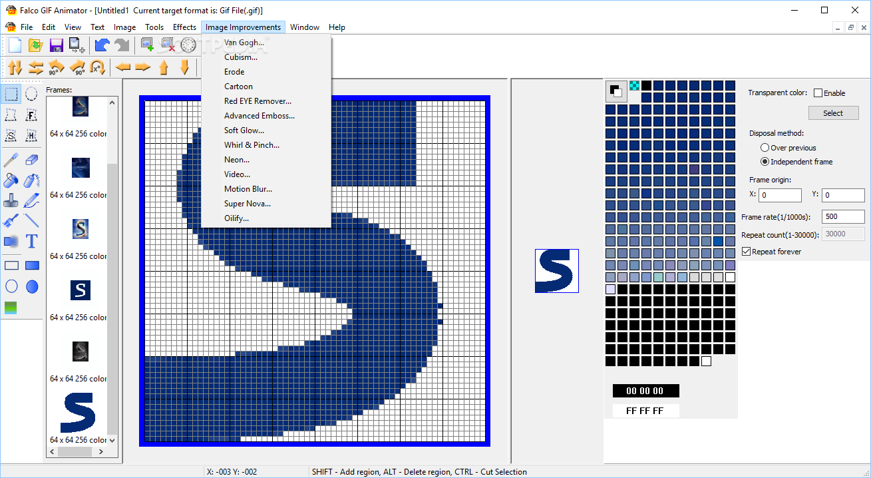Click the Select transparent color button
The image size is (871, 478).
click(833, 113)
